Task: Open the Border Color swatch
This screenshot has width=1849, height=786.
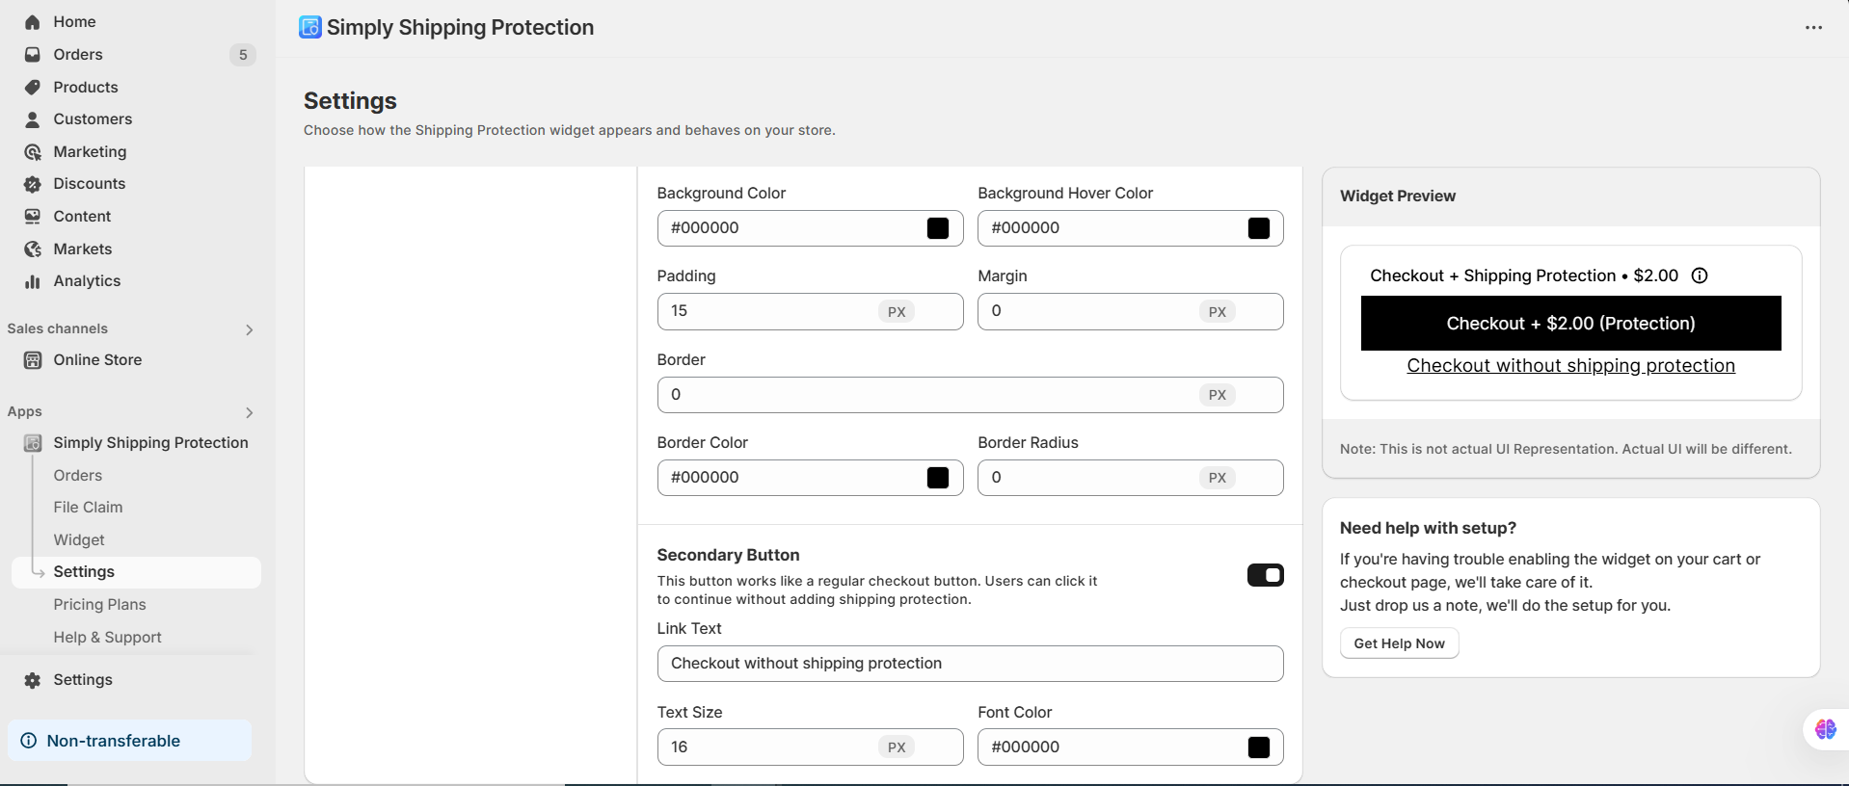Action: click(x=937, y=478)
